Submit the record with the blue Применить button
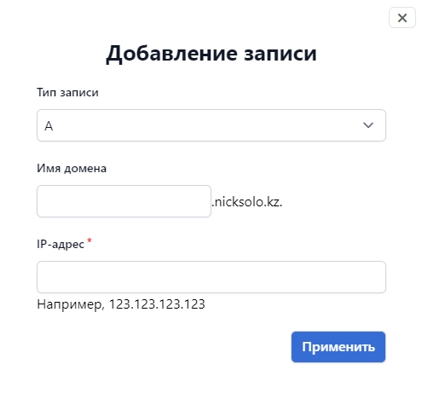 338,347
